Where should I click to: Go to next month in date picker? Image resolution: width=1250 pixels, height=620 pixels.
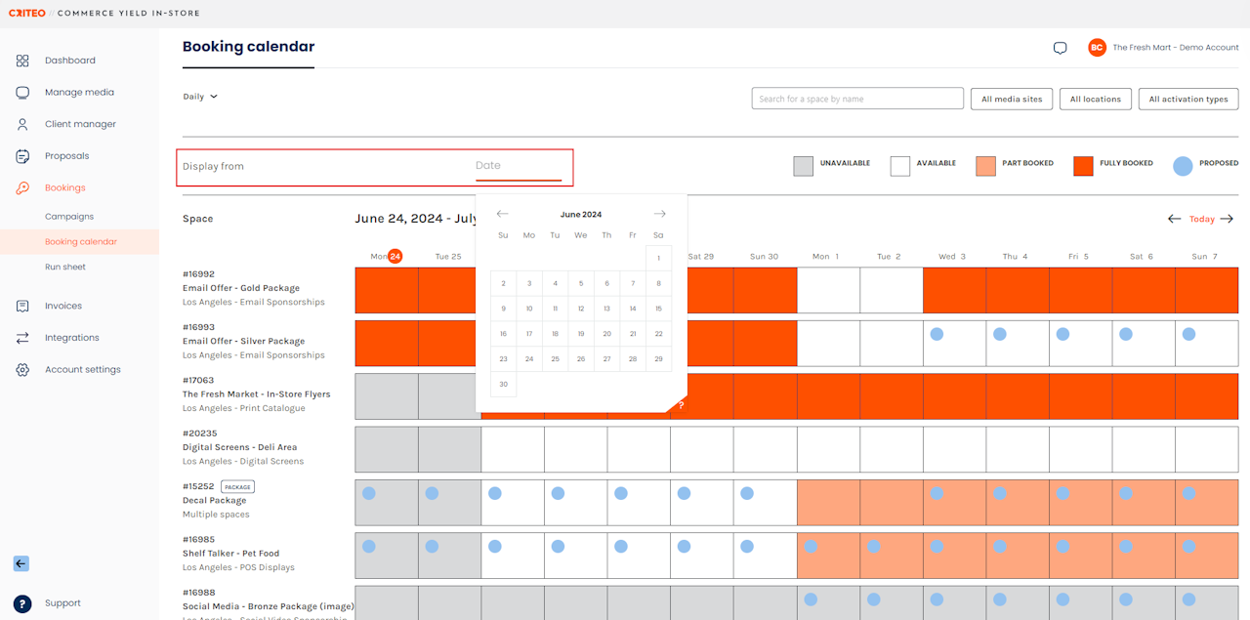[659, 214]
